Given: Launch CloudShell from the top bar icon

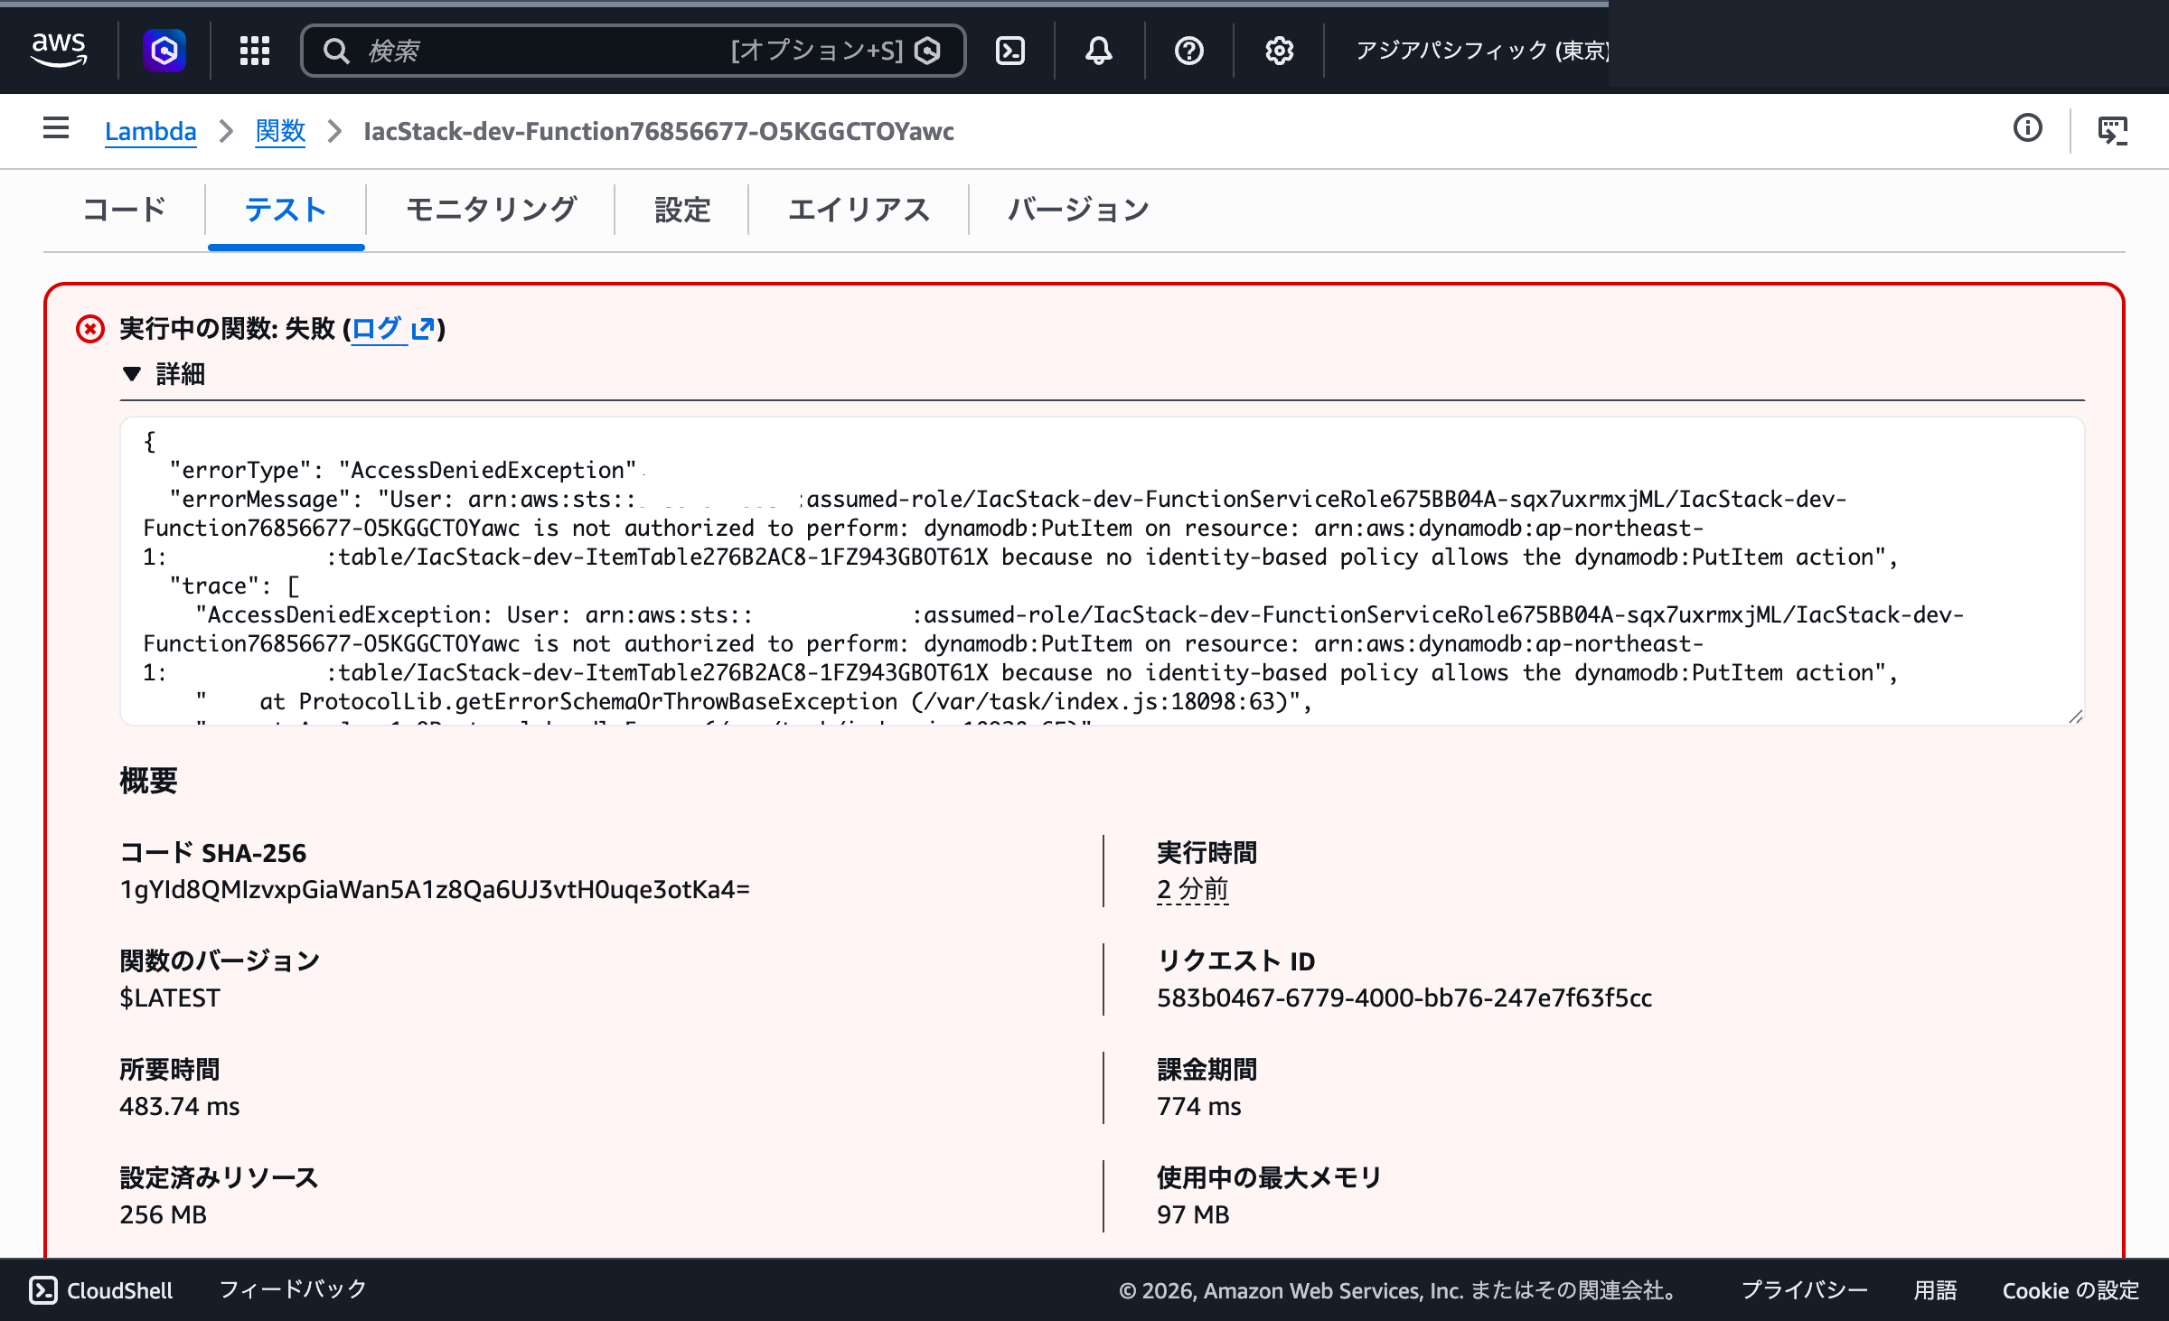Looking at the screenshot, I should (x=1010, y=51).
